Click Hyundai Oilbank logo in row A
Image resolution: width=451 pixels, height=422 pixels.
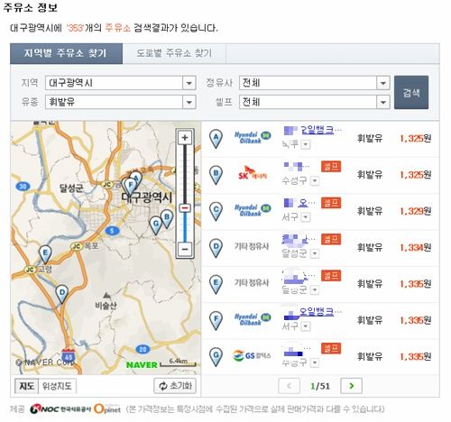(x=253, y=138)
